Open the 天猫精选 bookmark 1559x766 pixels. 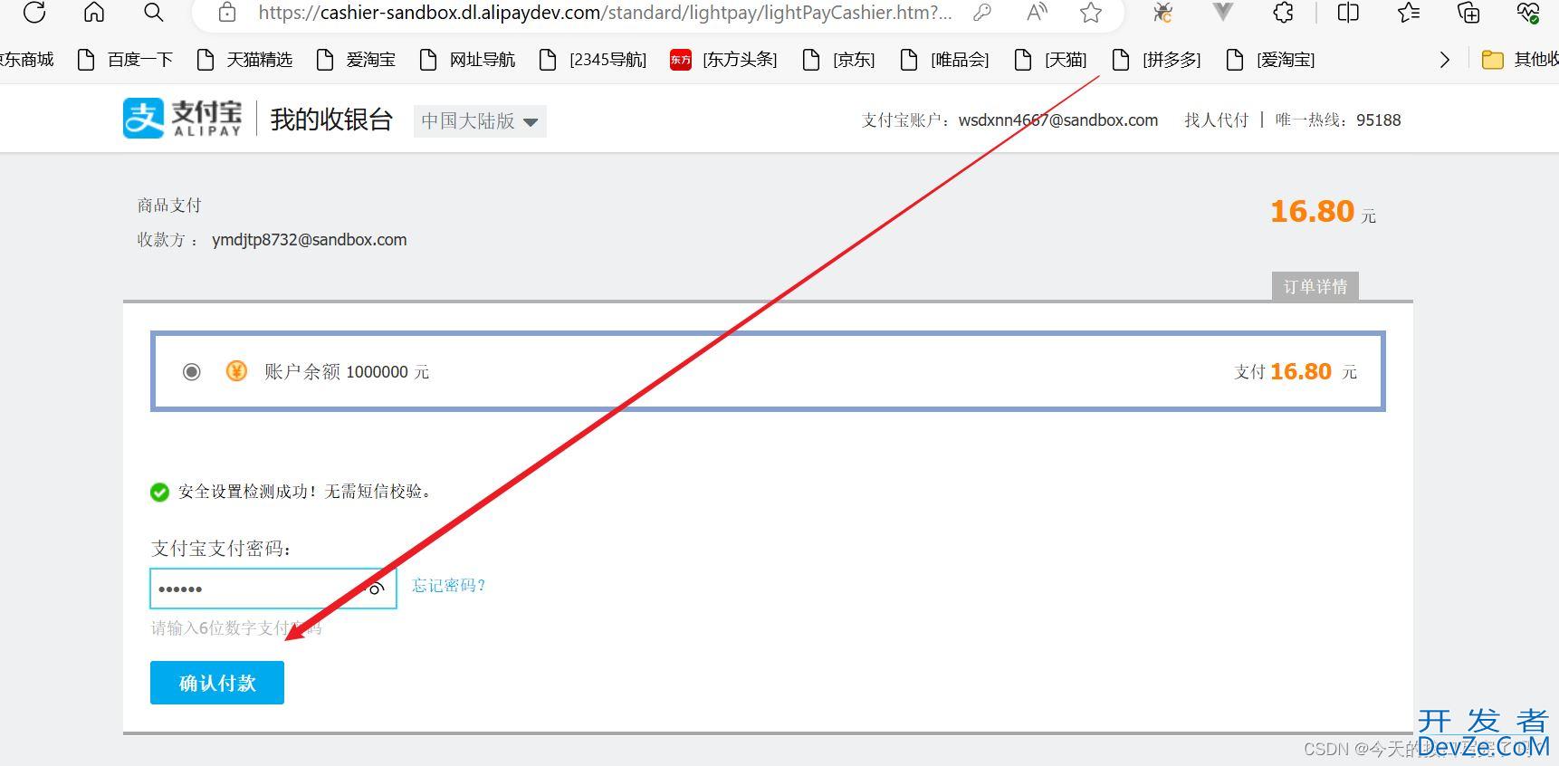[244, 60]
